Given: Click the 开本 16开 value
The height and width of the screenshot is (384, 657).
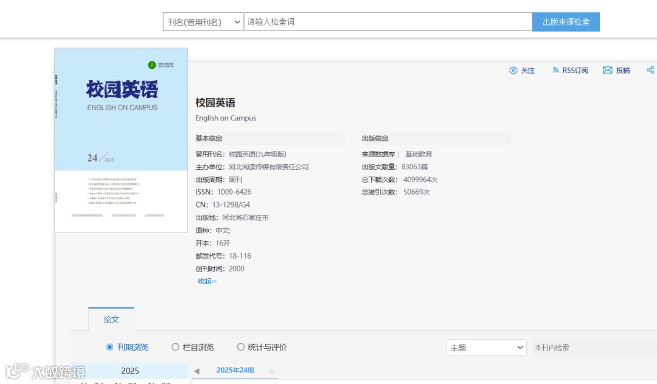Looking at the screenshot, I should pyautogui.click(x=223, y=243).
